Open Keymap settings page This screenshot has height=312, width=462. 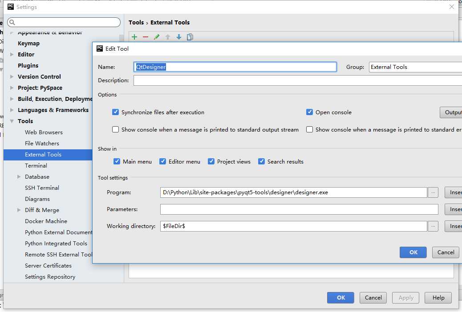point(28,43)
